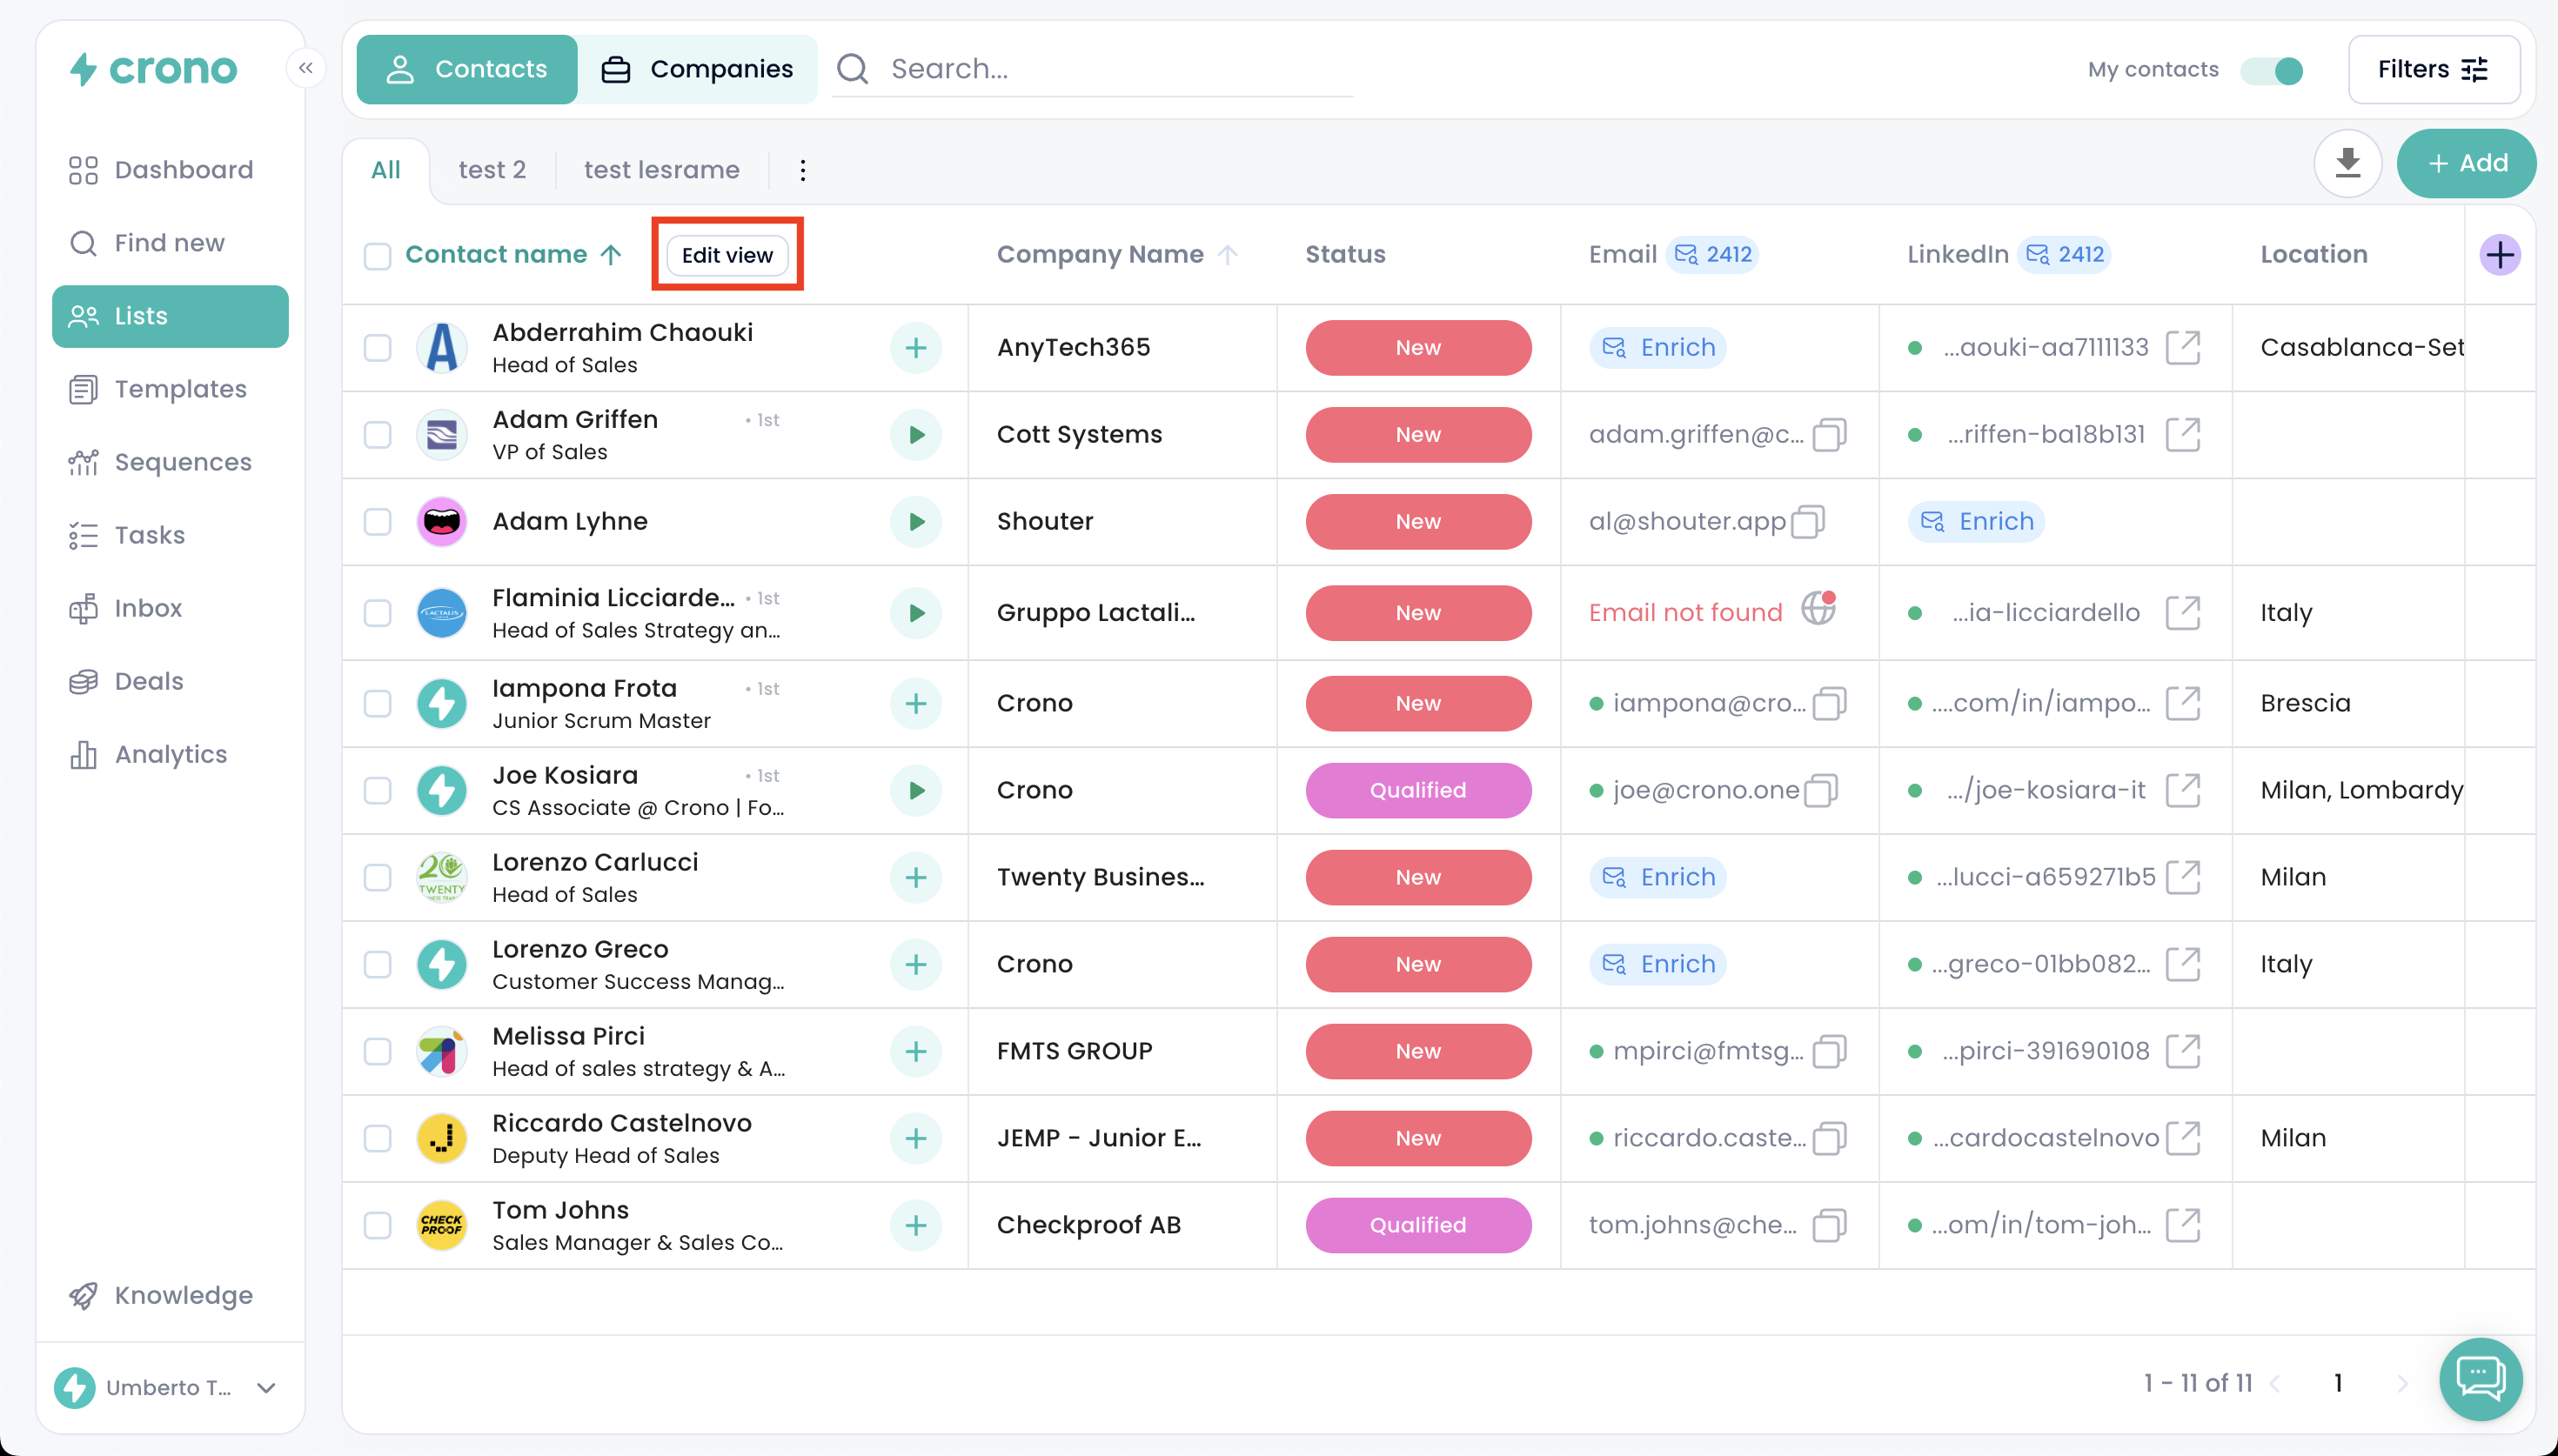2558x1456 pixels.
Task: Toggle the My contacts switch
Action: pos(2272,70)
